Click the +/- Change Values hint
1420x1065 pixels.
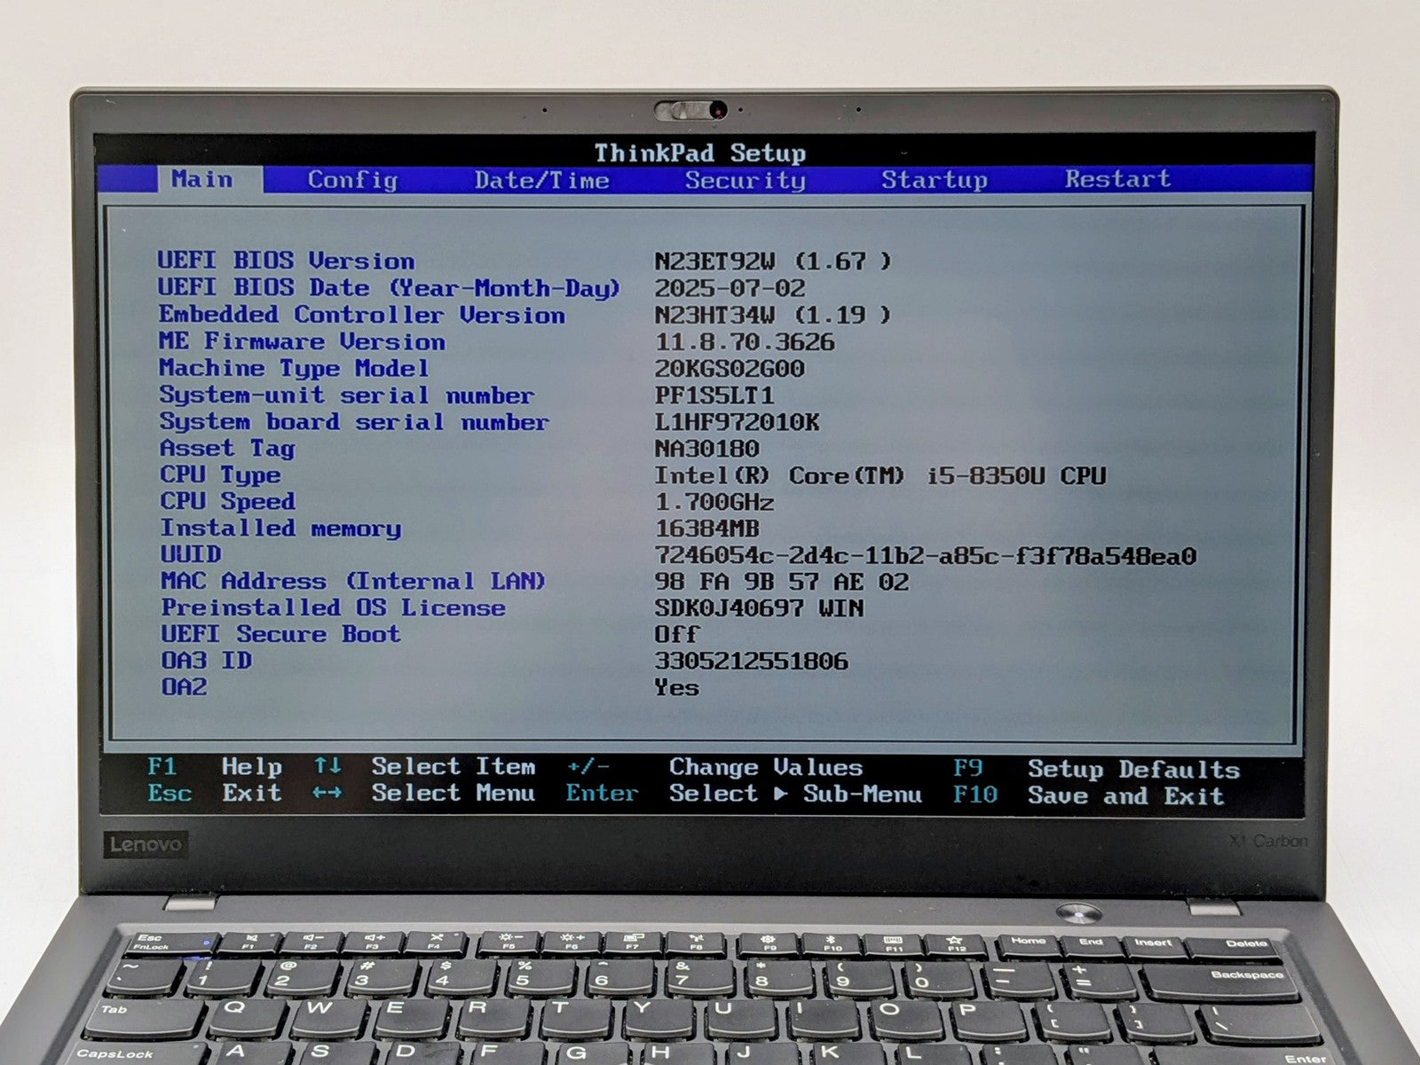pos(714,767)
